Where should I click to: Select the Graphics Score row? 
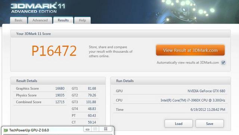click(40, 88)
